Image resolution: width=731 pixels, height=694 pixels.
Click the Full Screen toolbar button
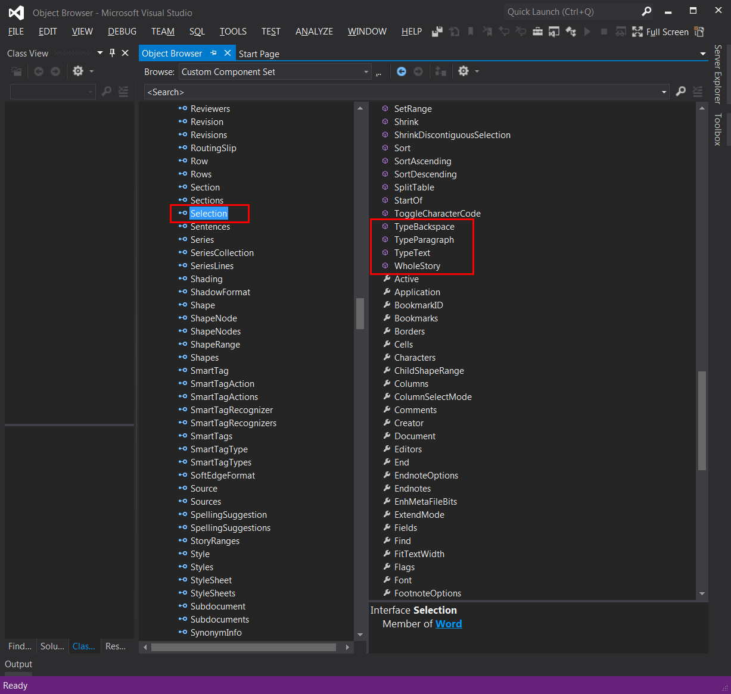660,32
